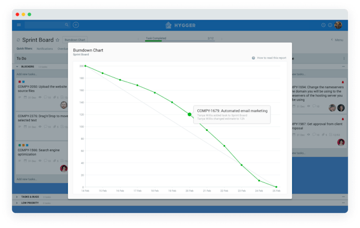Screen dimensions: 360x228
Task: Click the priority flame icon on COMPY-1987
Action: 343,119
